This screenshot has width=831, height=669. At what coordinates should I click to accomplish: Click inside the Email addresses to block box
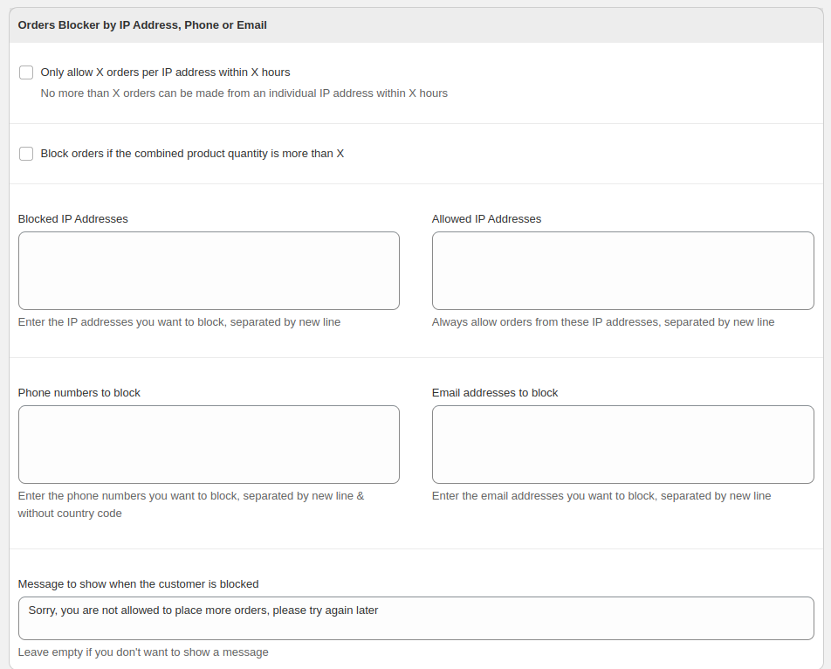(x=622, y=445)
